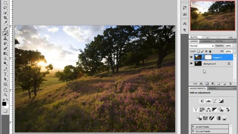Screen dimensions: 238x134
Task: Open the Actions panel icon
Action: tap(184, 14)
